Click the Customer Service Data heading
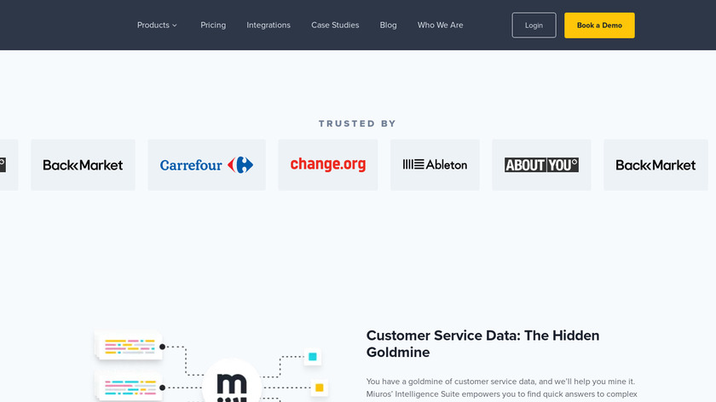 pyautogui.click(x=482, y=343)
